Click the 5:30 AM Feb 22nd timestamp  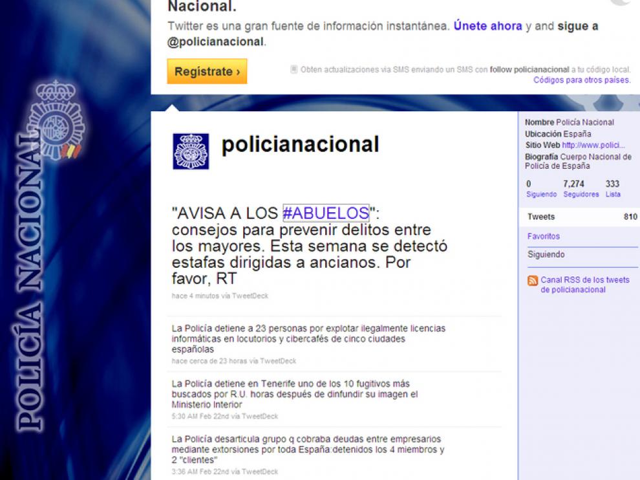(x=200, y=416)
